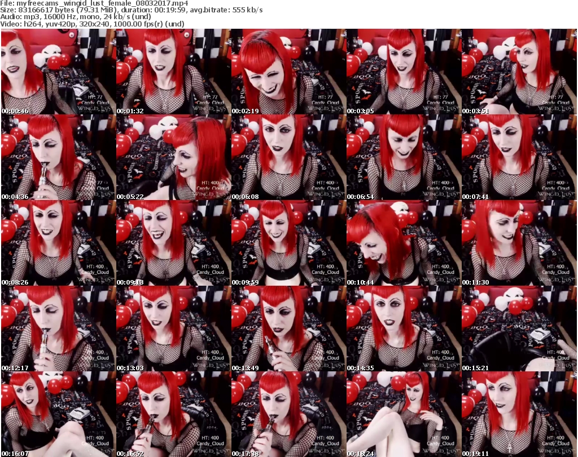
Task: Select the thumbnail timestamped 00:09:13
Action: pyautogui.click(x=173, y=243)
